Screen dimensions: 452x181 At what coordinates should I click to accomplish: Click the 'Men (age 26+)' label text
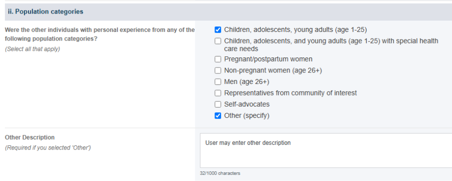coord(246,82)
